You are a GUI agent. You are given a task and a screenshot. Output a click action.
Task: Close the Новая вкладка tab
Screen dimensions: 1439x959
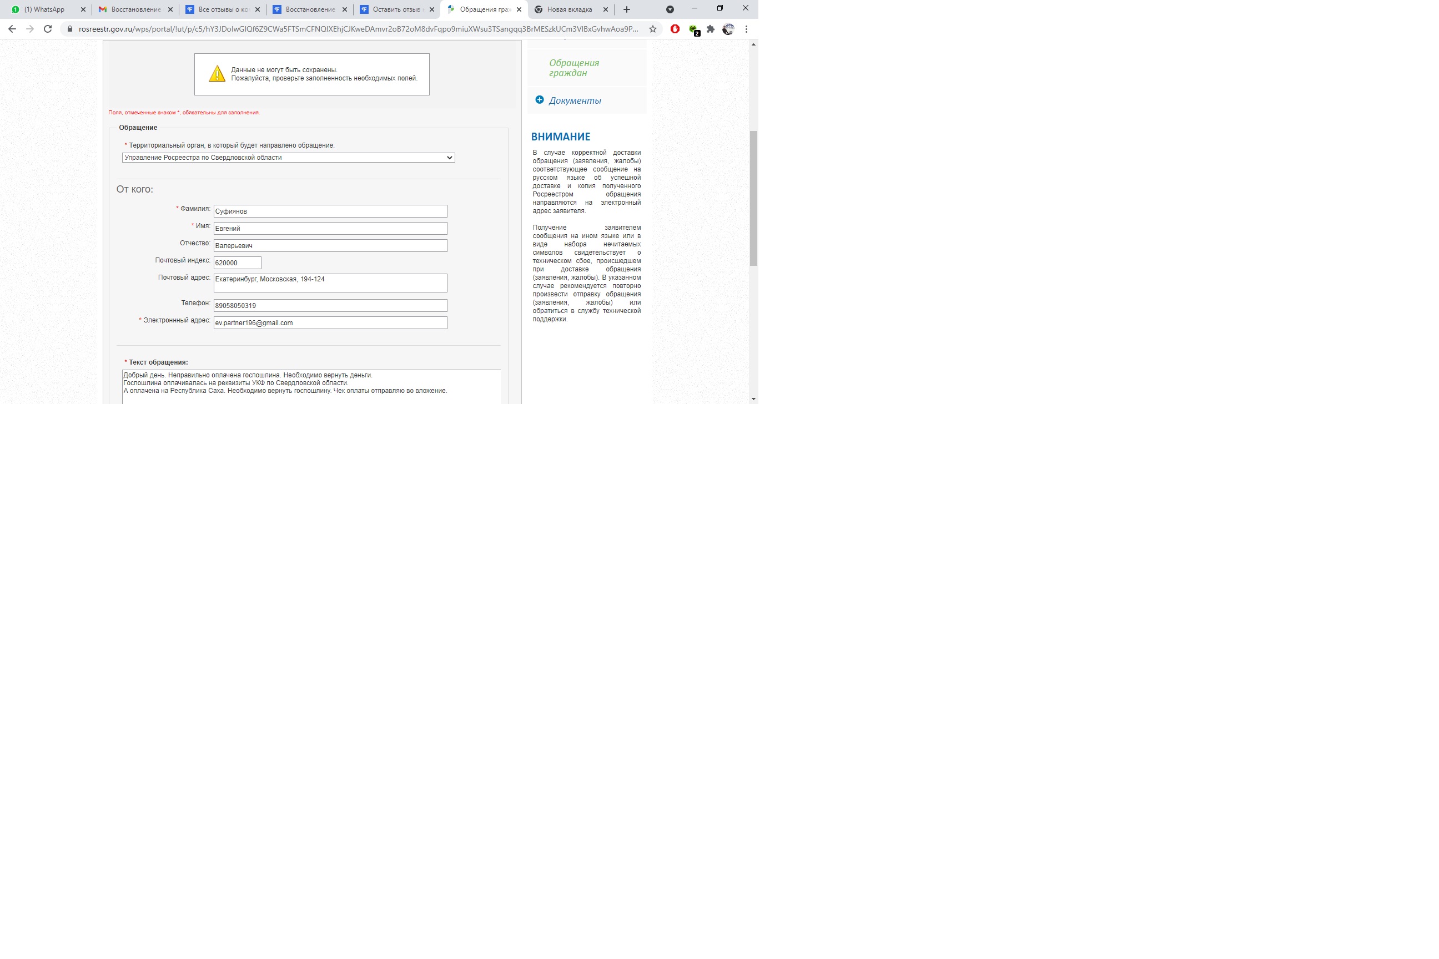[x=606, y=9]
